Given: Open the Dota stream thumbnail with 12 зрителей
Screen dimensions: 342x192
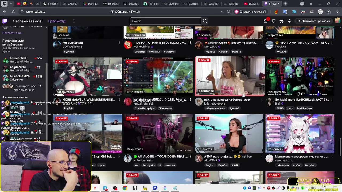Looking at the screenshot, I should [158, 76].
